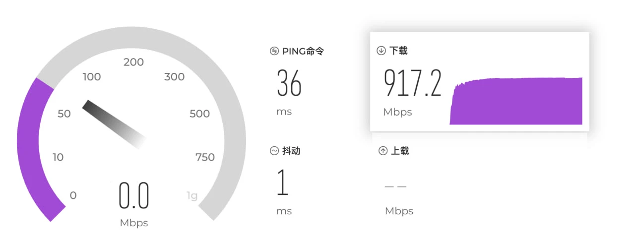Image resolution: width=635 pixels, height=246 pixels.
Task: Click the upload arrow icon
Action: [x=382, y=151]
